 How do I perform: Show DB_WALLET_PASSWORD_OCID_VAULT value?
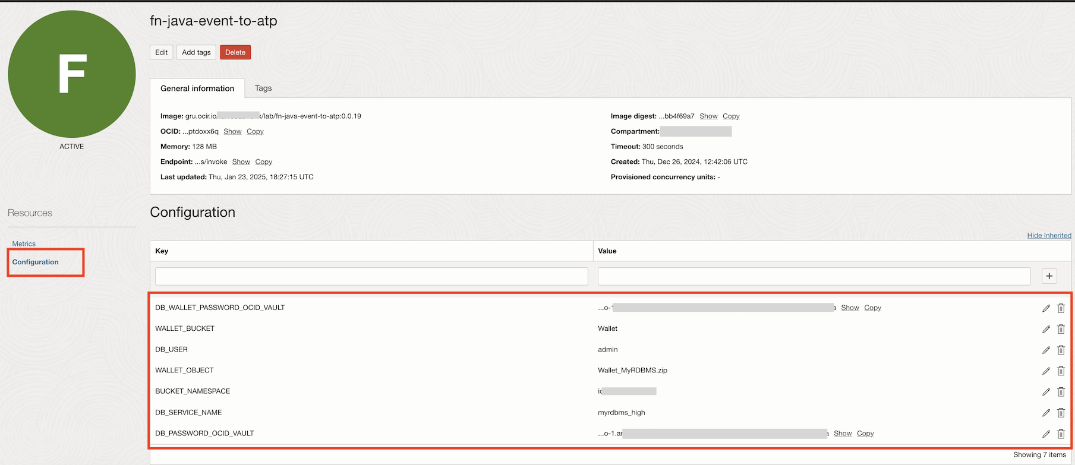coord(850,308)
